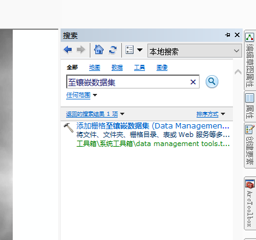Image resolution: width=256 pixels, height=240 pixels.
Task: Run search with magnifier button
Action: (212, 82)
